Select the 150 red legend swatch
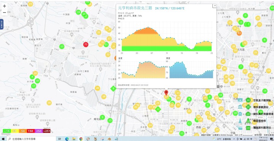274x141 pixels. pos(30,131)
